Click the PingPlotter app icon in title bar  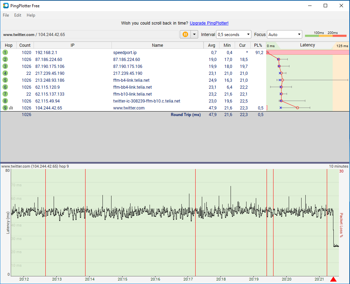click(6, 6)
